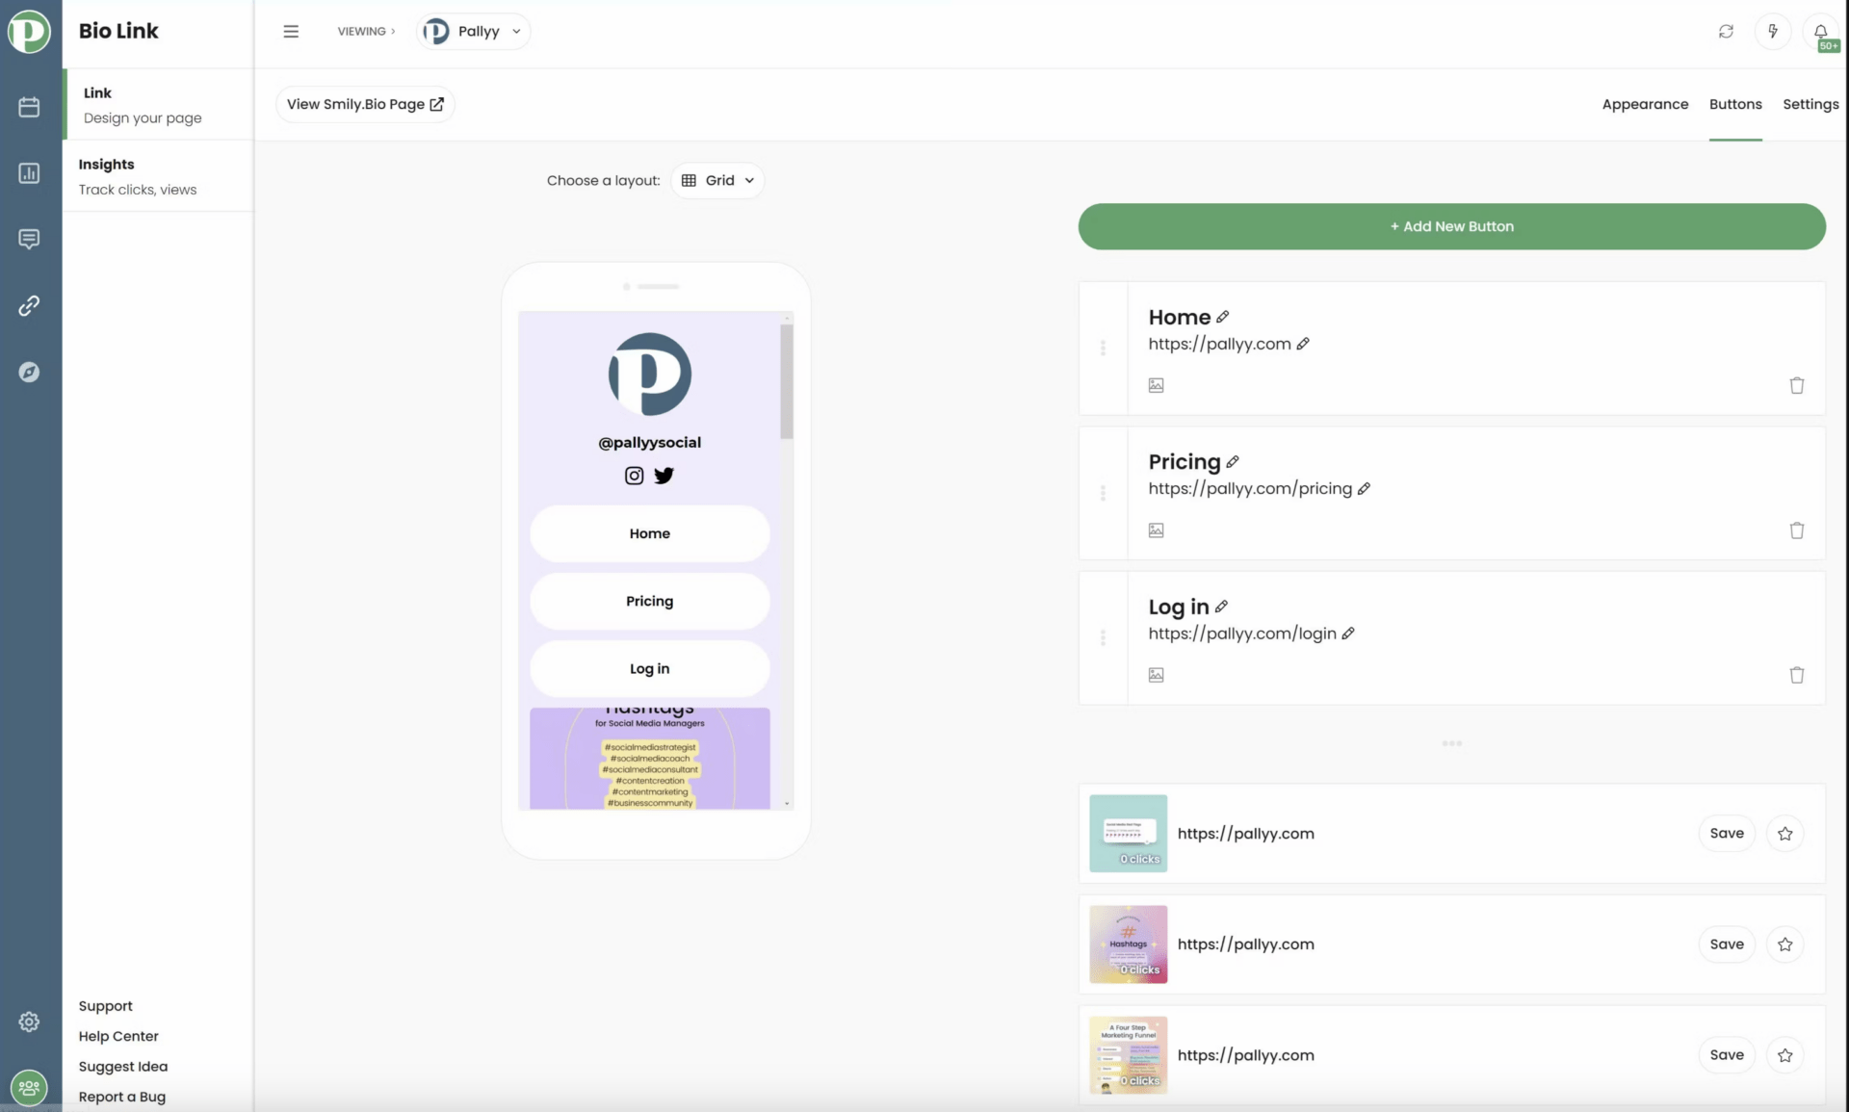Star the Marketing Funnel link entry
1849x1112 pixels.
tap(1785, 1055)
